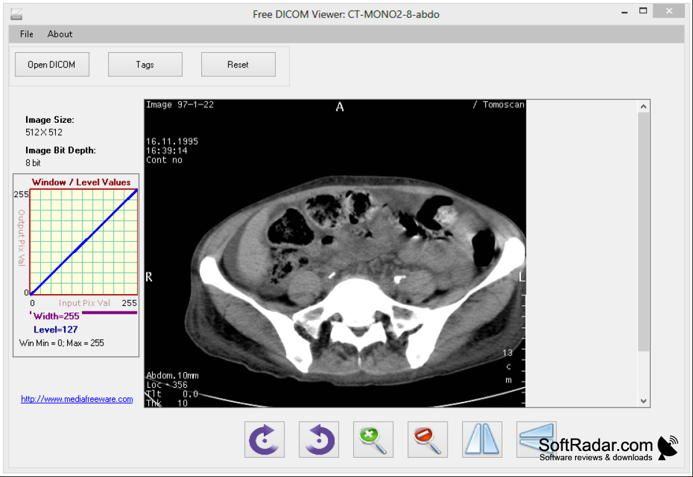Reset the image view
The height and width of the screenshot is (477, 693).
[238, 65]
